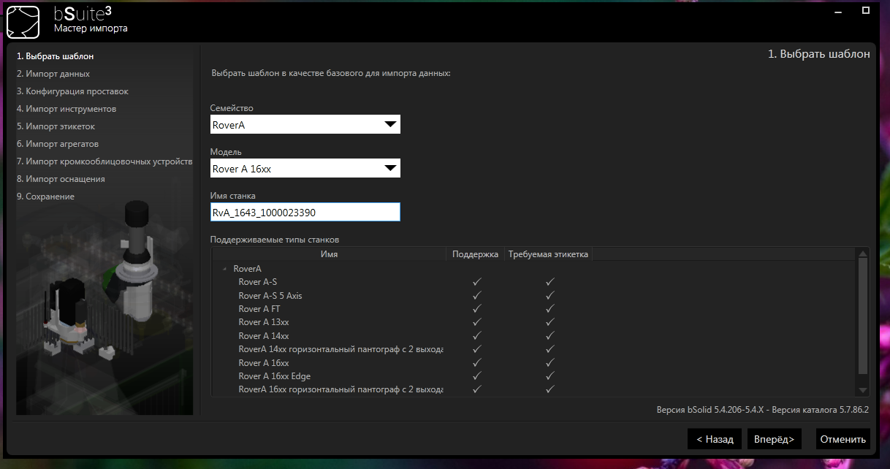Select the Rover A 16xx Edge row
890x469 pixels.
[x=533, y=376]
